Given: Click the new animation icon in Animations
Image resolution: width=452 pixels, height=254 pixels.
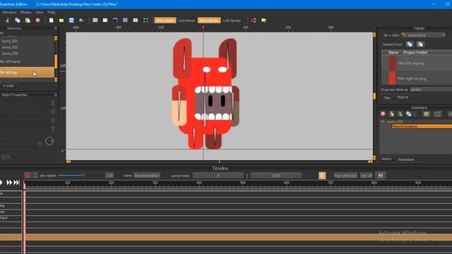Looking at the screenshot, I should [x=400, y=114].
